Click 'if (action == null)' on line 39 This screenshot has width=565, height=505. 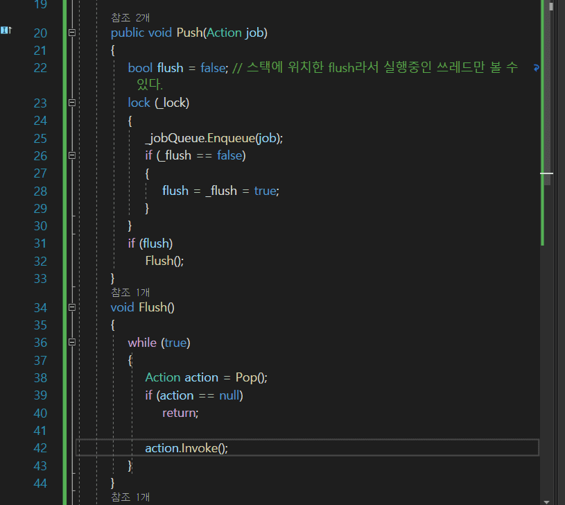[194, 395]
